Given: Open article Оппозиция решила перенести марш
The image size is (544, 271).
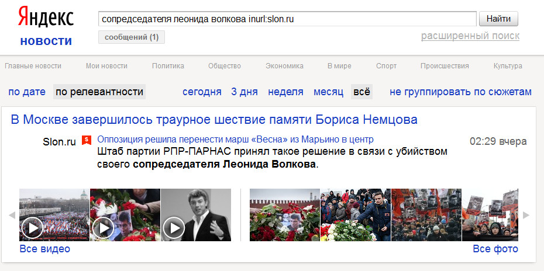Looking at the screenshot, I should tap(235, 140).
